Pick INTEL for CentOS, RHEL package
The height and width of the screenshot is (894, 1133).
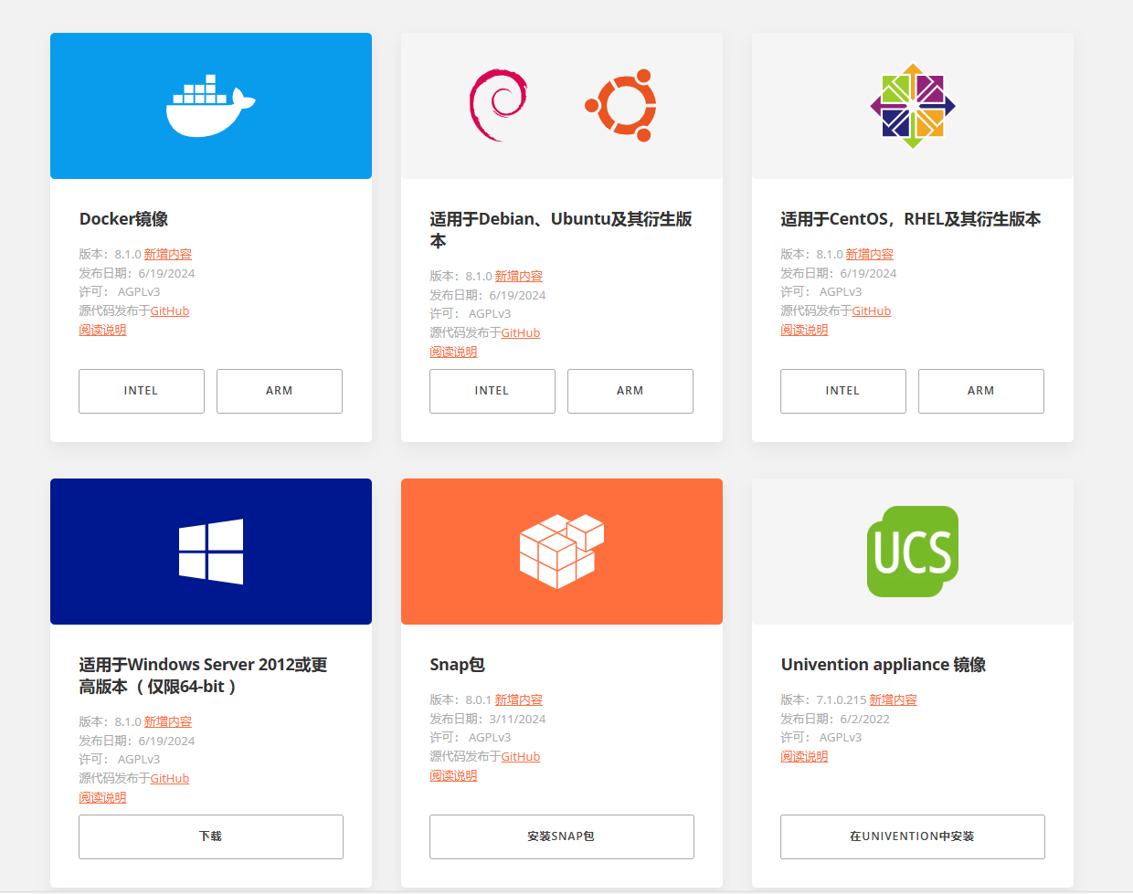[843, 391]
